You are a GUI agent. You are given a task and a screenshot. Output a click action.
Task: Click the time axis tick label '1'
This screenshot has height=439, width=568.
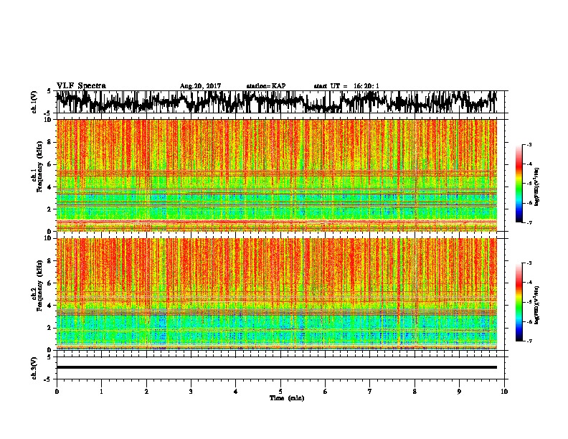coord(101,392)
